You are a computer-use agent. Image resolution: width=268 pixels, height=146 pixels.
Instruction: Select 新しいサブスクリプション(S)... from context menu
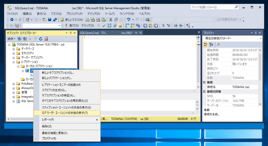58,73
